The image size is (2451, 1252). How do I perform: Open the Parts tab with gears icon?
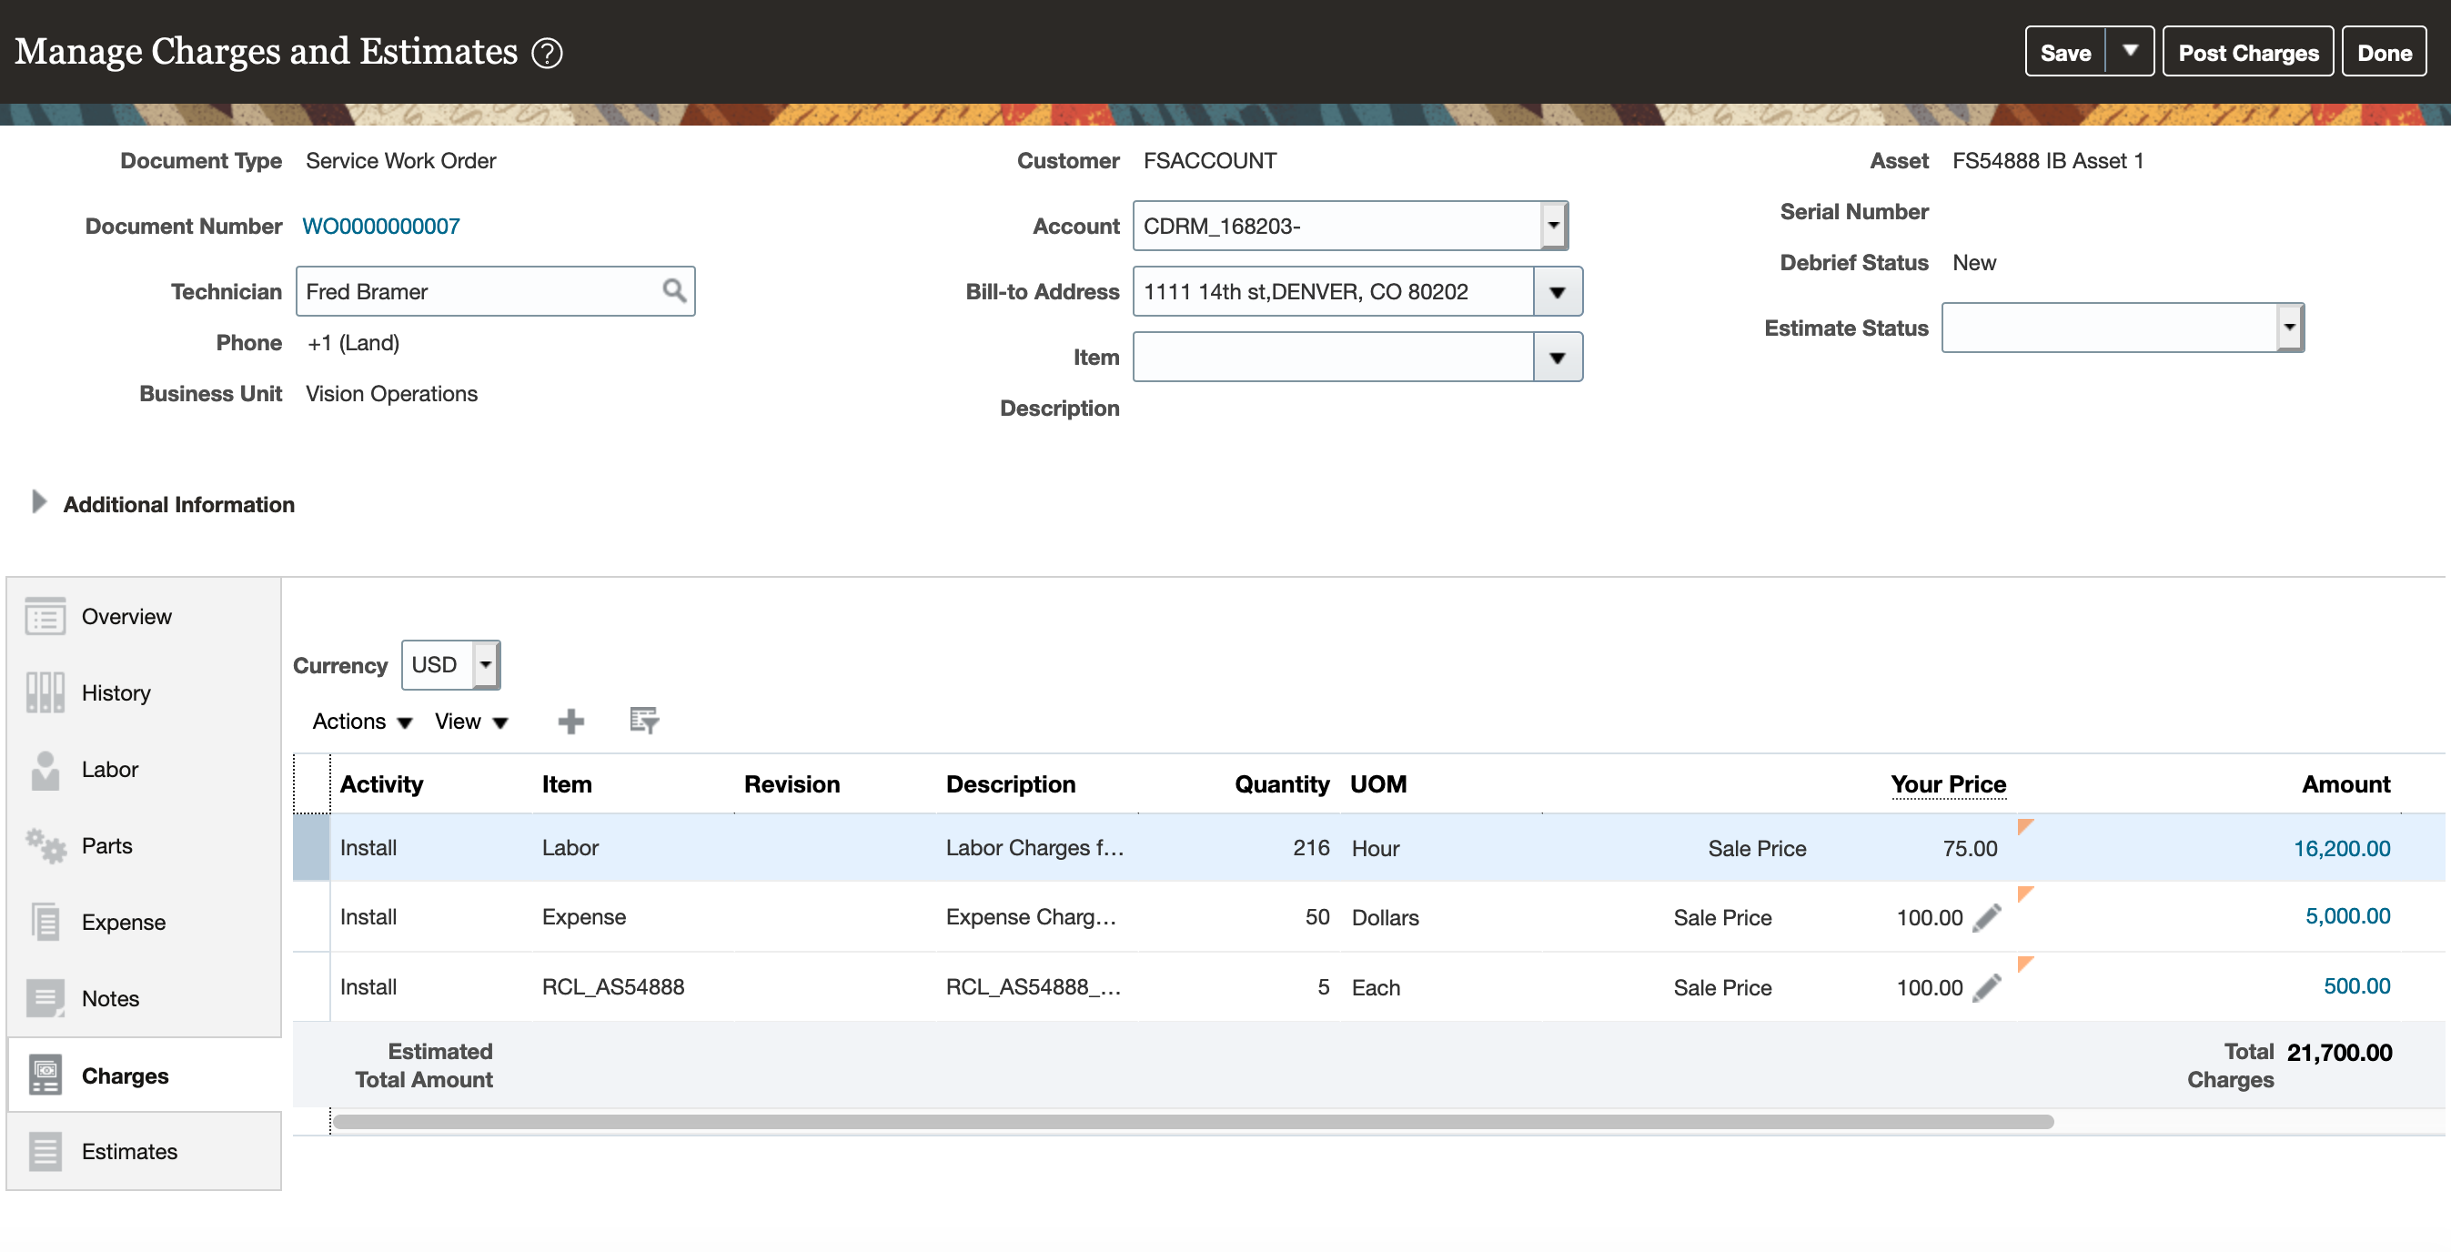coord(106,846)
